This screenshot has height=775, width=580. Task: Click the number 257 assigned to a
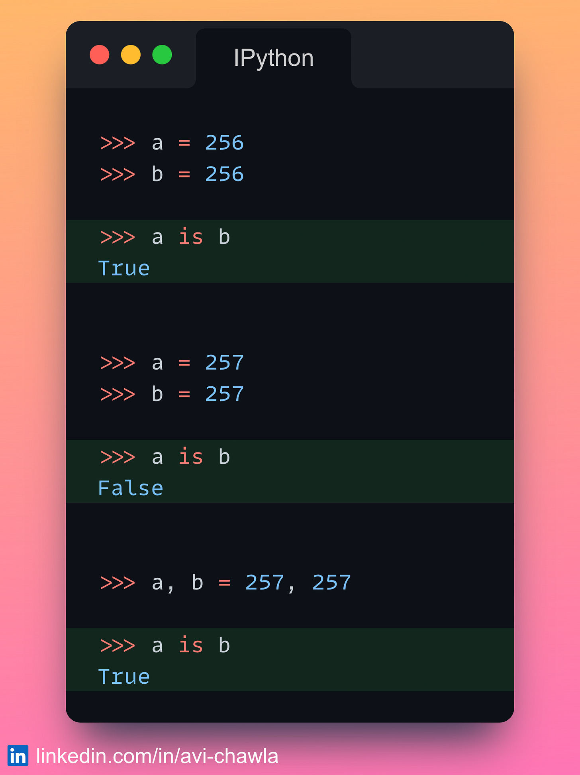(224, 363)
